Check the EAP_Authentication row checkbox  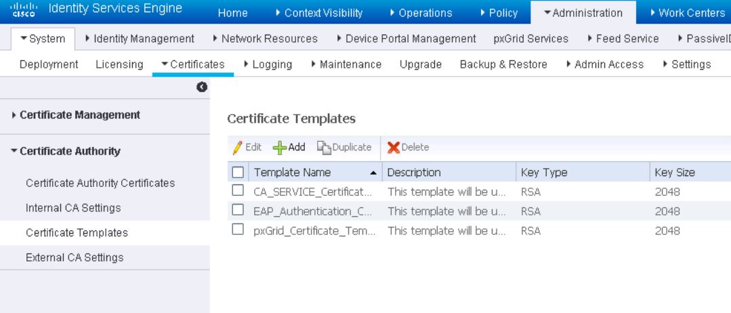(238, 210)
